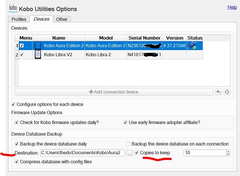Switch to the Profiles tab
This screenshot has height=176, width=240.
coord(19,19)
